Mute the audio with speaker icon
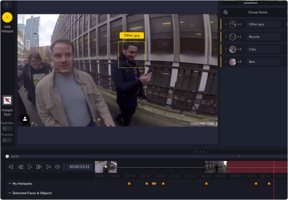Viewport: 288px width, 200px height. click(58, 167)
